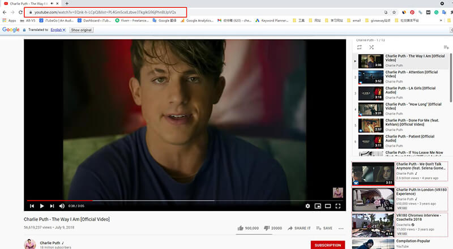
Task: Click the Show original button
Action: [81, 30]
